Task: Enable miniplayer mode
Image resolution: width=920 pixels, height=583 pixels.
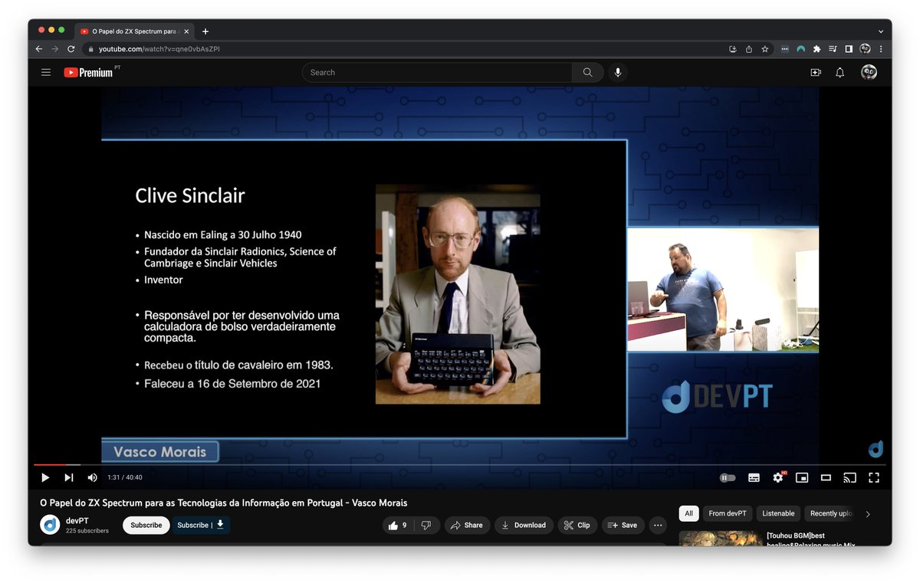Action: pos(802,477)
